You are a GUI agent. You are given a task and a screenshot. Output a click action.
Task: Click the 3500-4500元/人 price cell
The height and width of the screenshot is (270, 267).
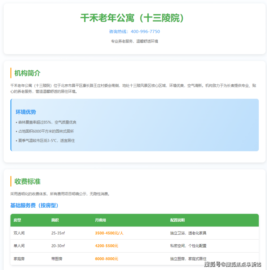click(109, 233)
